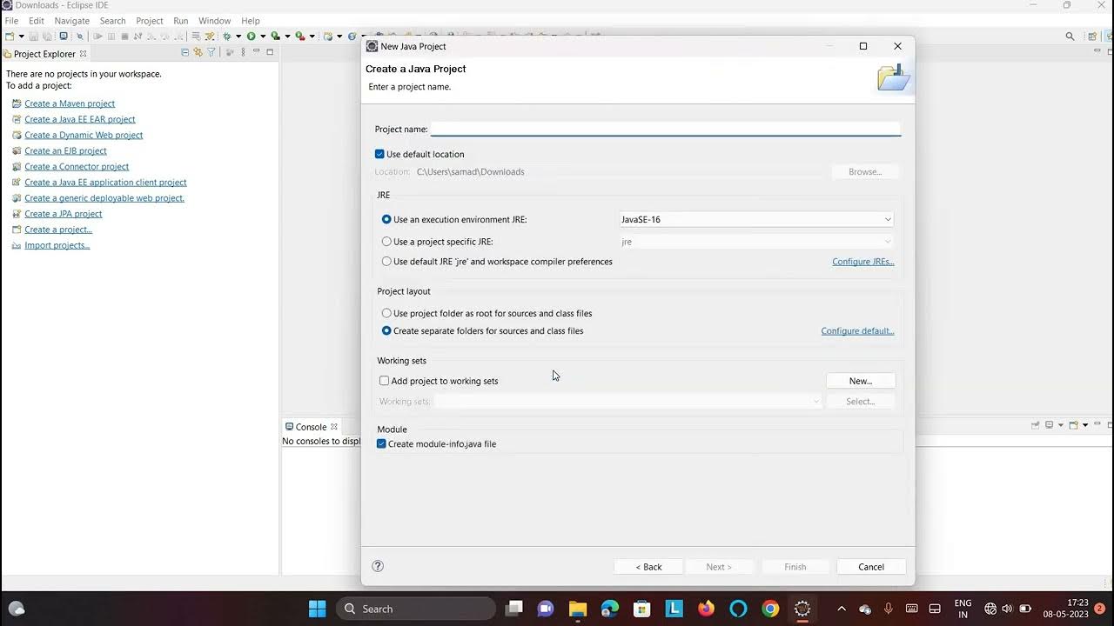Viewport: 1114px width, 626px height.
Task: Click the green Run icon in the toolbar
Action: [251, 37]
